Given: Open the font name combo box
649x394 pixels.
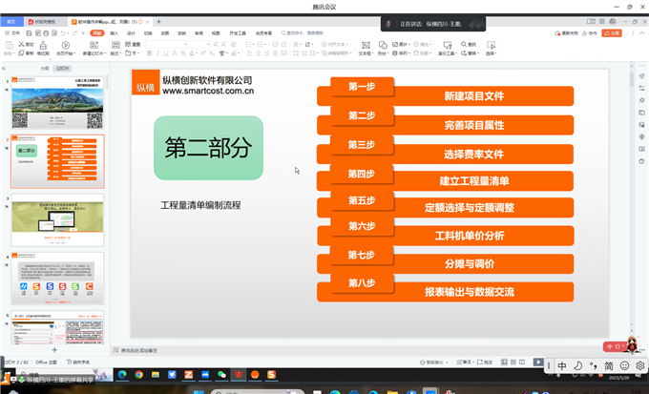Looking at the screenshot, I should [166, 44].
